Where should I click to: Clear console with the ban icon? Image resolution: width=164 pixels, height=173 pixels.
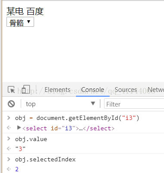(x=11, y=104)
